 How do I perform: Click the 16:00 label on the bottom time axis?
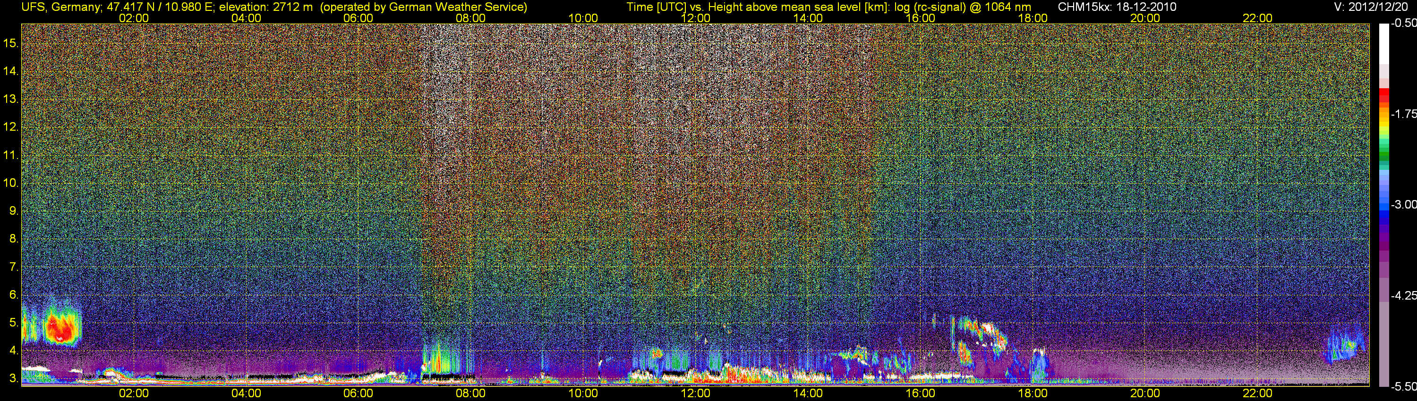pyautogui.click(x=920, y=393)
